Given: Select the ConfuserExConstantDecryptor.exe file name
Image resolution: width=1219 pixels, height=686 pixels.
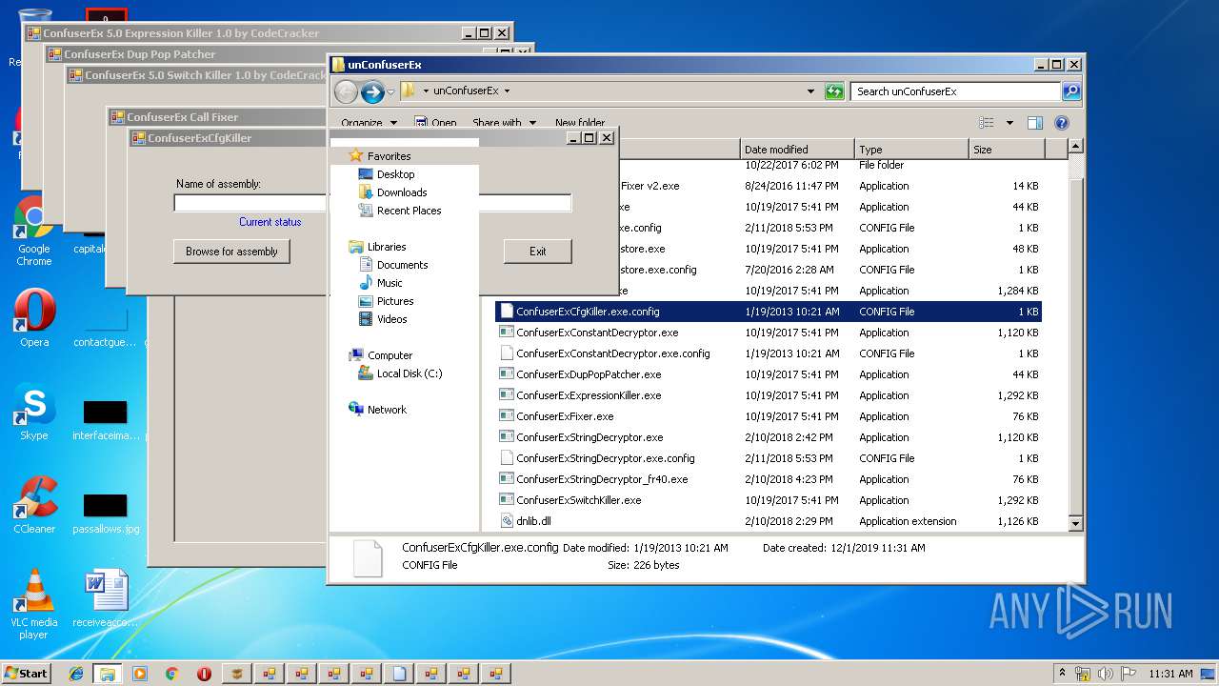Looking at the screenshot, I should pyautogui.click(x=597, y=333).
